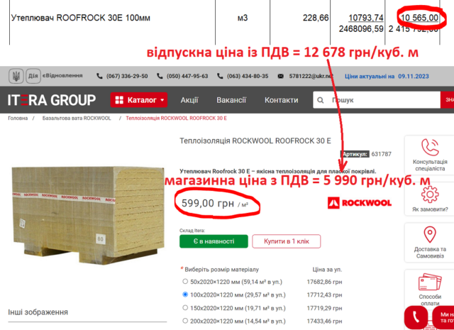Viewport: 454px width, 330px height.
Task: Click into the Пошук search field
Action: pyautogui.click(x=377, y=100)
